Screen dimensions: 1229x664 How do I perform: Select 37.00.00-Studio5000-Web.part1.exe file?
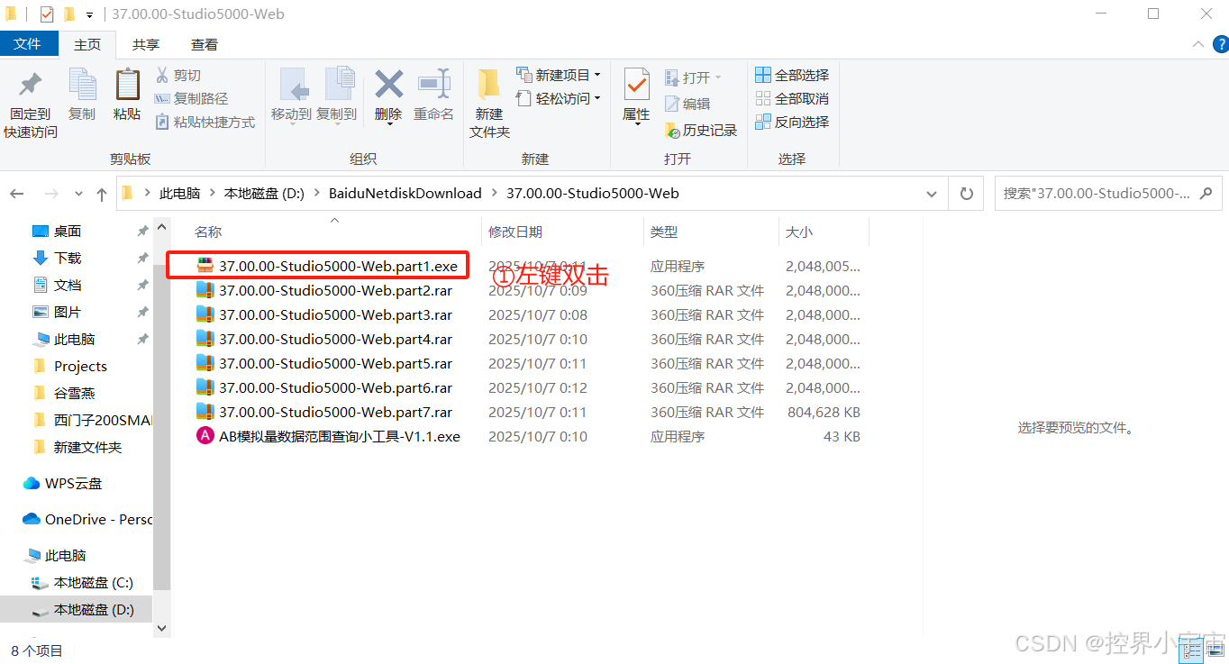point(327,266)
